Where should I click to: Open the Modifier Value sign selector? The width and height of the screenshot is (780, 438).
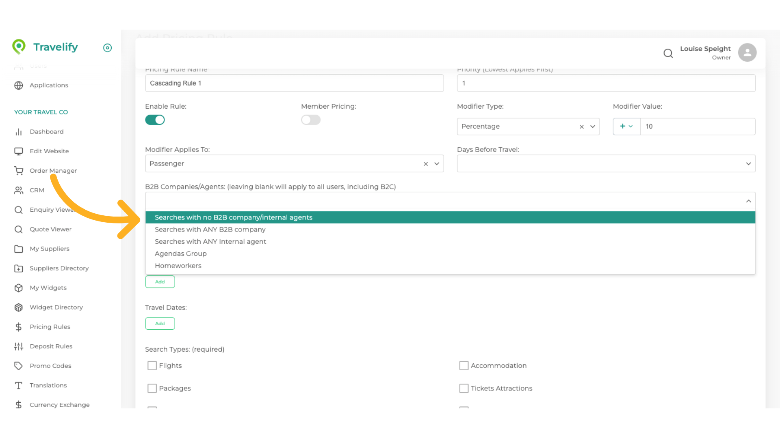click(x=626, y=126)
